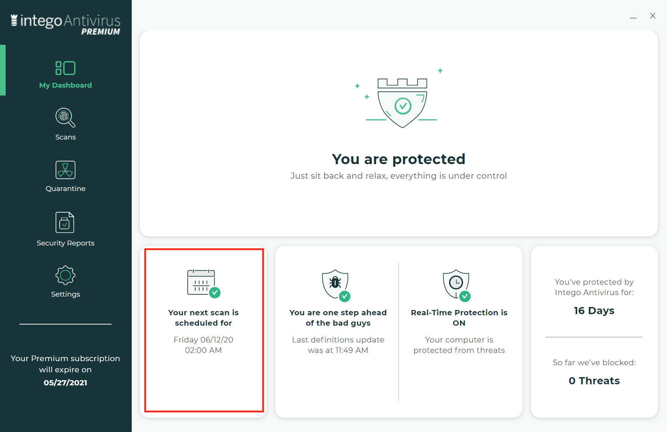This screenshot has height=432, width=668.
Task: Click the '16 Days' protection counter
Action: click(x=594, y=310)
